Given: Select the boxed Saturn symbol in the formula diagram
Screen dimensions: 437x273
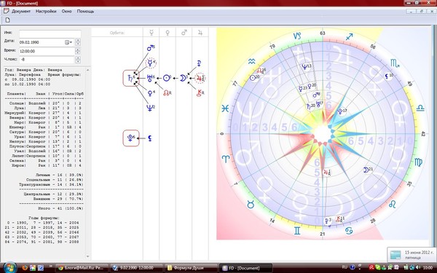Looking at the screenshot, I should click(x=131, y=79).
